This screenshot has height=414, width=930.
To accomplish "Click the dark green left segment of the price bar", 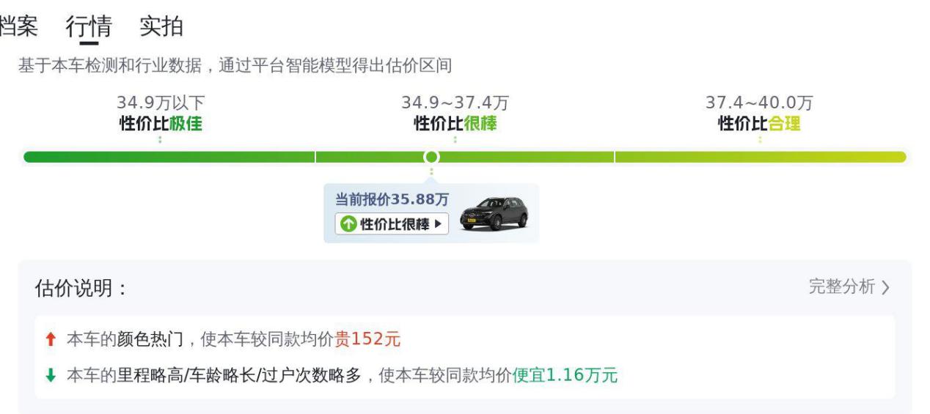I will click(169, 157).
